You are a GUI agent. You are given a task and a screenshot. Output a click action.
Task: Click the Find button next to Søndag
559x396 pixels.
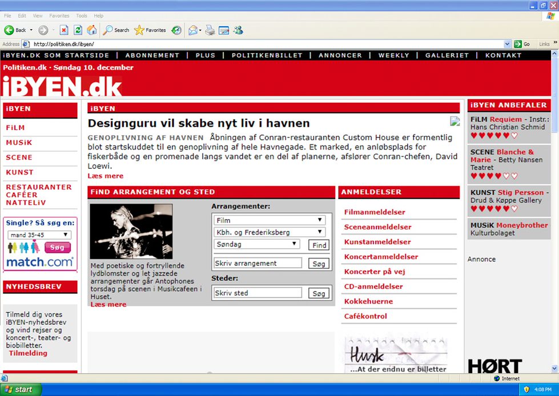319,245
